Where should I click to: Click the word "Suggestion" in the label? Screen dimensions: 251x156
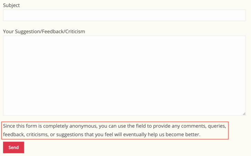tap(28, 31)
